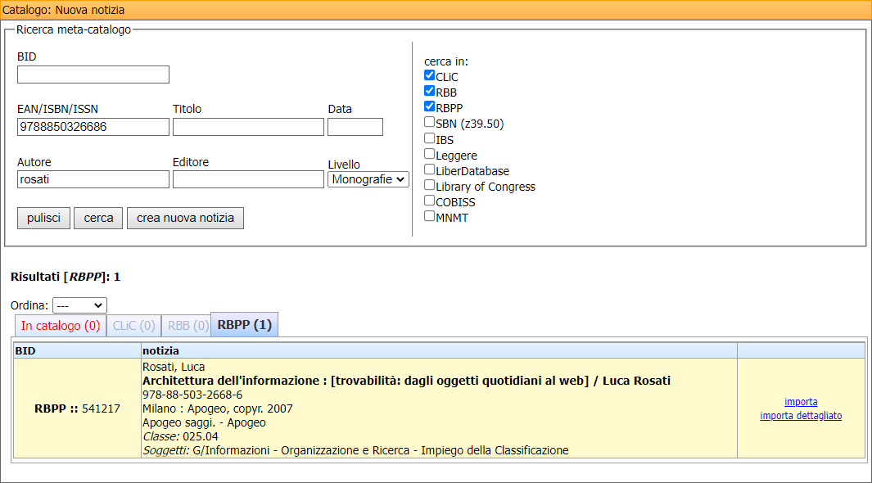Click the importa link
This screenshot has width=872, height=483.
click(x=801, y=402)
